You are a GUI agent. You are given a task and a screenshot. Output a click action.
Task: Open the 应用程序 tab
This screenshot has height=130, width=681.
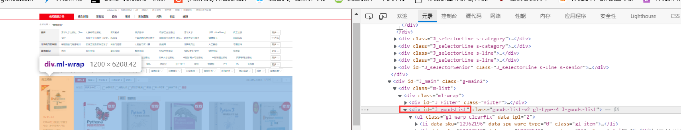pos(575,16)
